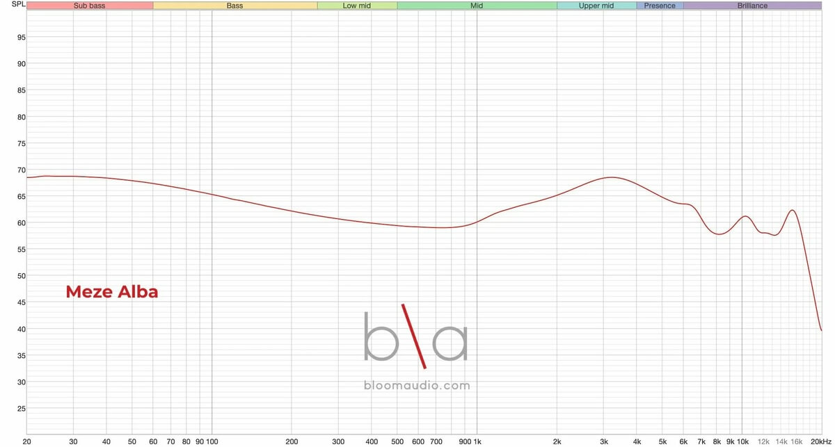The width and height of the screenshot is (835, 447).
Task: Select the Bass frequency band
Action: pyautogui.click(x=234, y=6)
